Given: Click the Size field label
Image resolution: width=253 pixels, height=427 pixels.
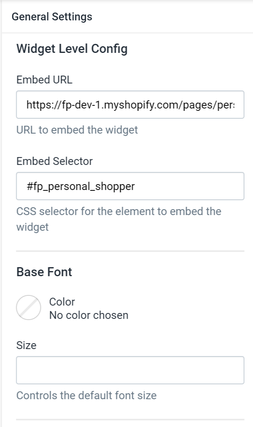Looking at the screenshot, I should [26, 345].
